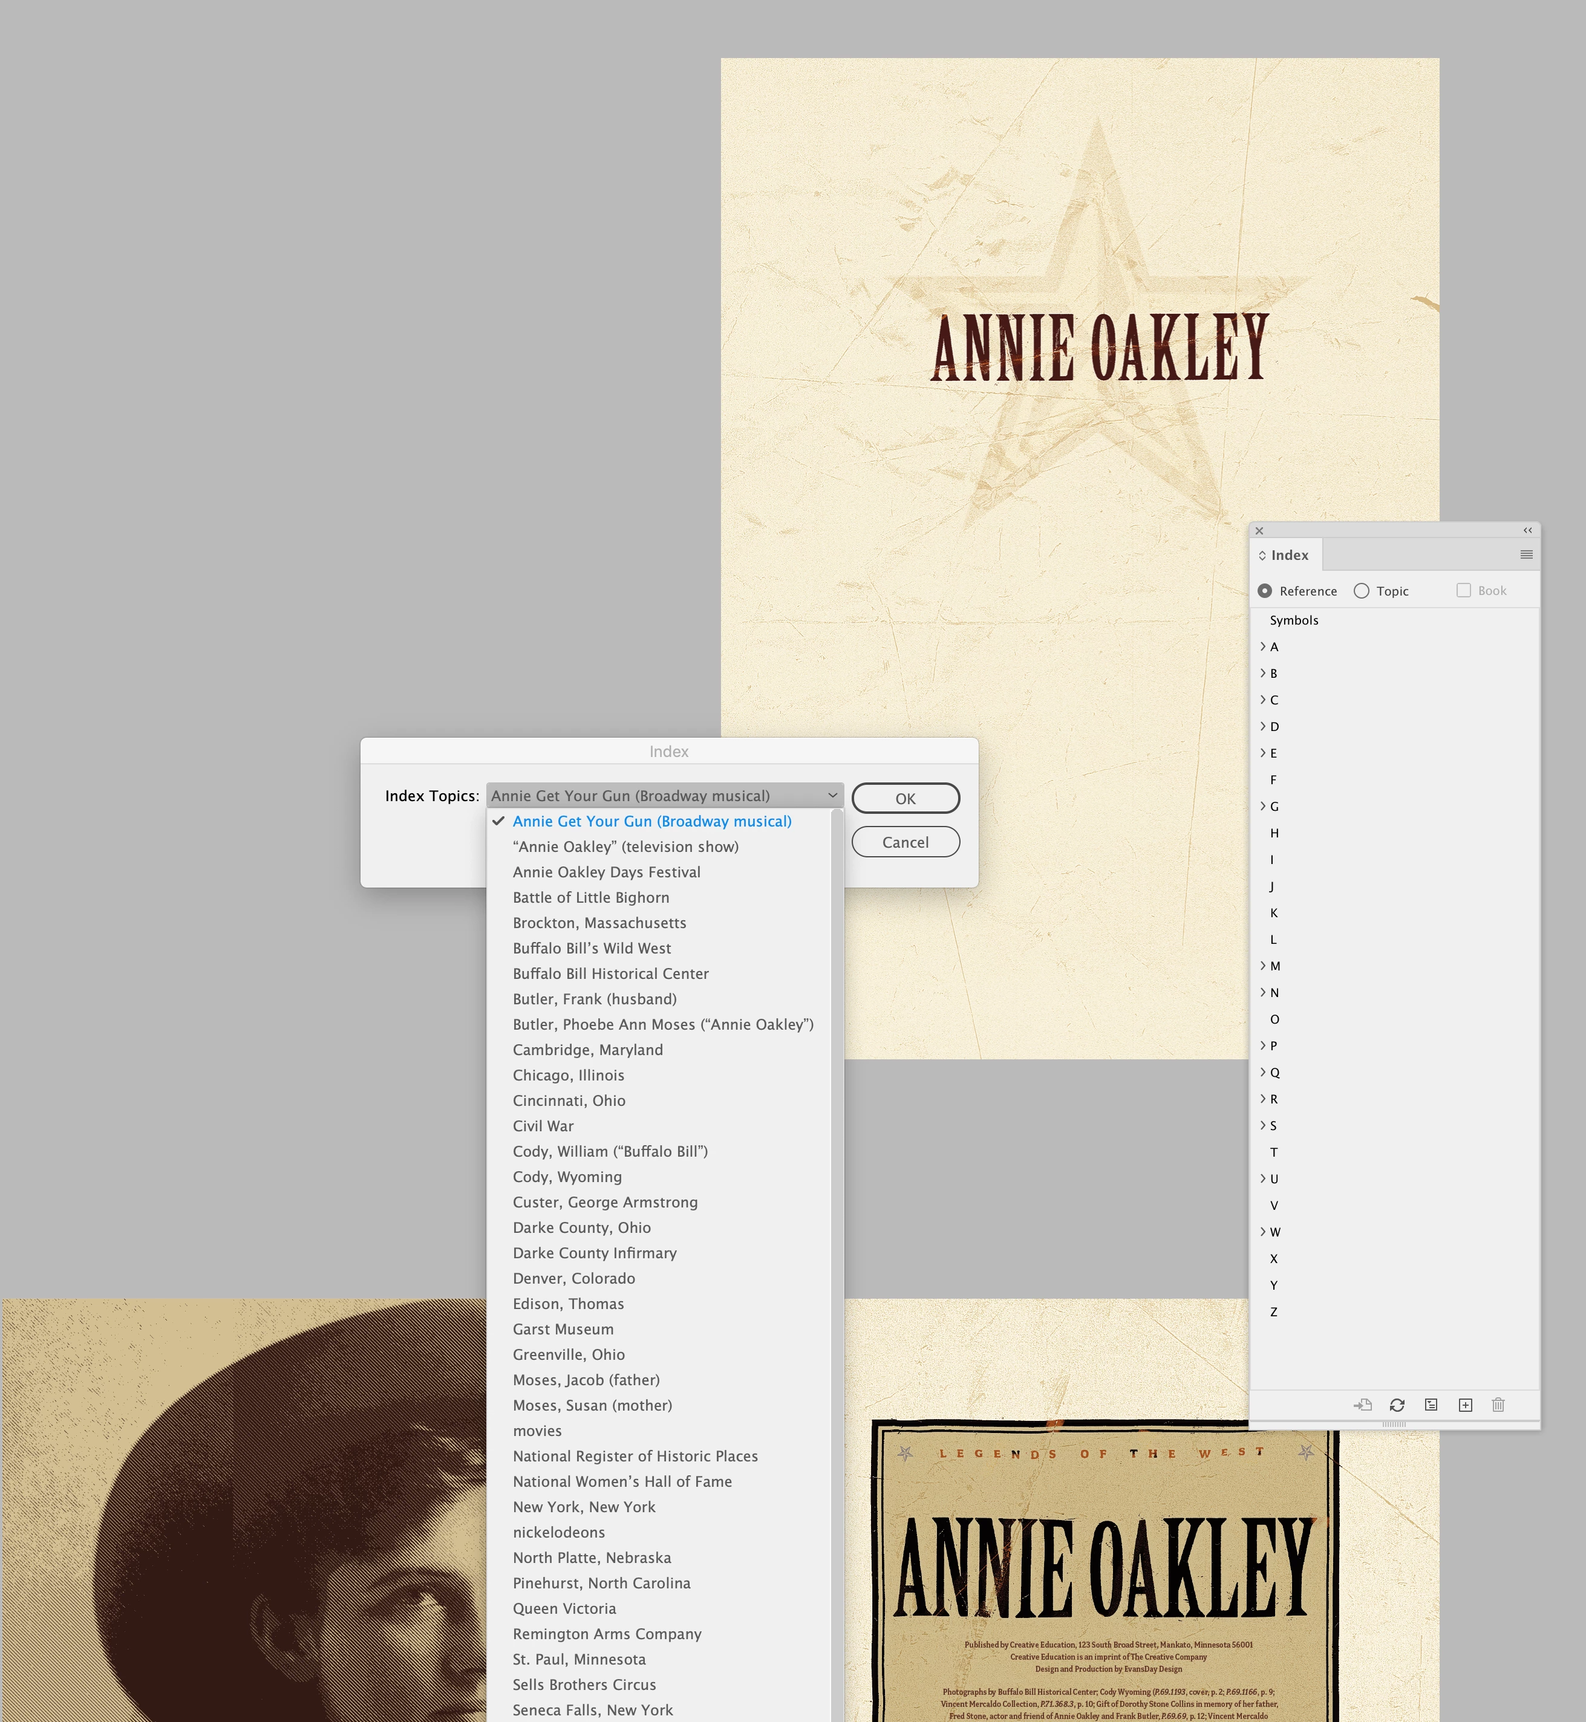1586x1722 pixels.
Task: Expand the letter A section
Action: pyautogui.click(x=1262, y=646)
